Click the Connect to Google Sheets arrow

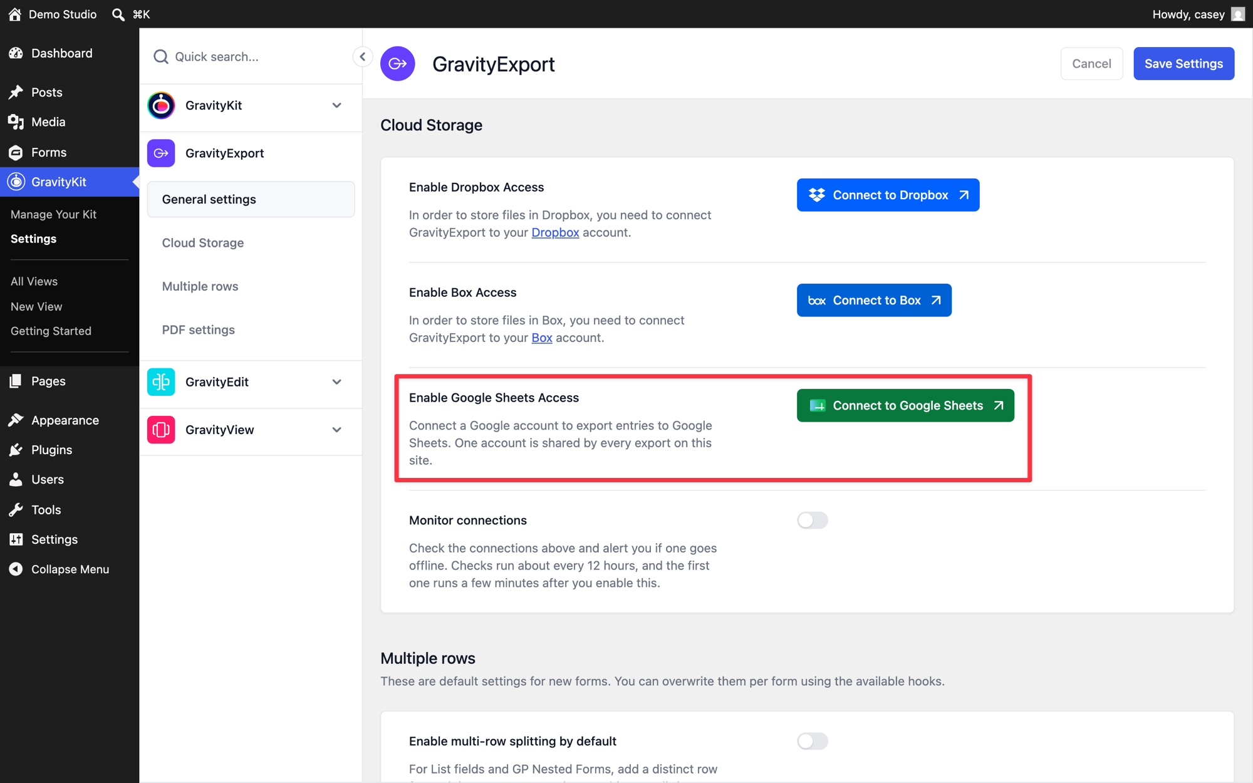[x=999, y=405]
